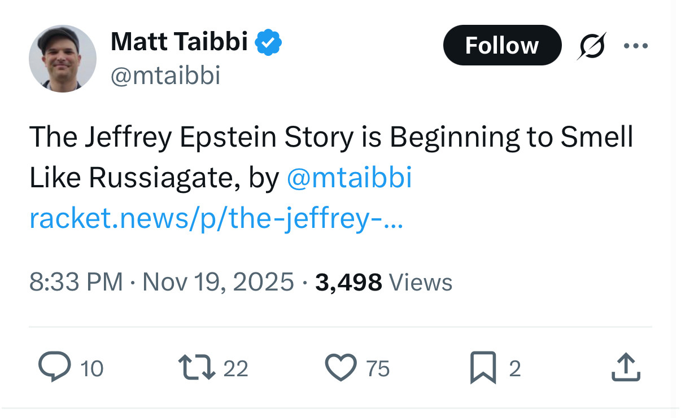Click the Grok slashed-circle icon

(592, 46)
